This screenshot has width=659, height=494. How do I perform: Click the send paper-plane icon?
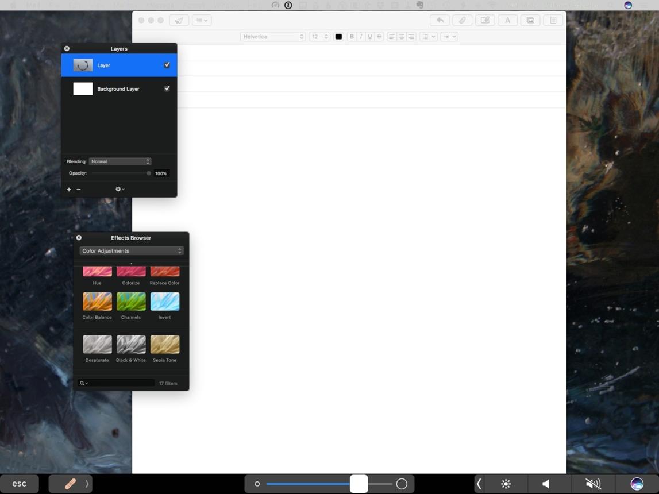coord(179,20)
